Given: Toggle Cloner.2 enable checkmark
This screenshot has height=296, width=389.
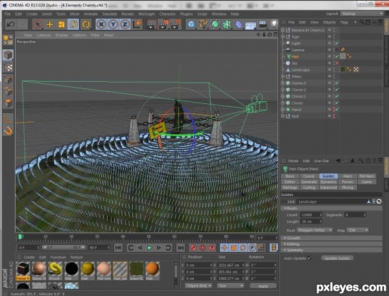Looking at the screenshot, I should pyautogui.click(x=337, y=90).
